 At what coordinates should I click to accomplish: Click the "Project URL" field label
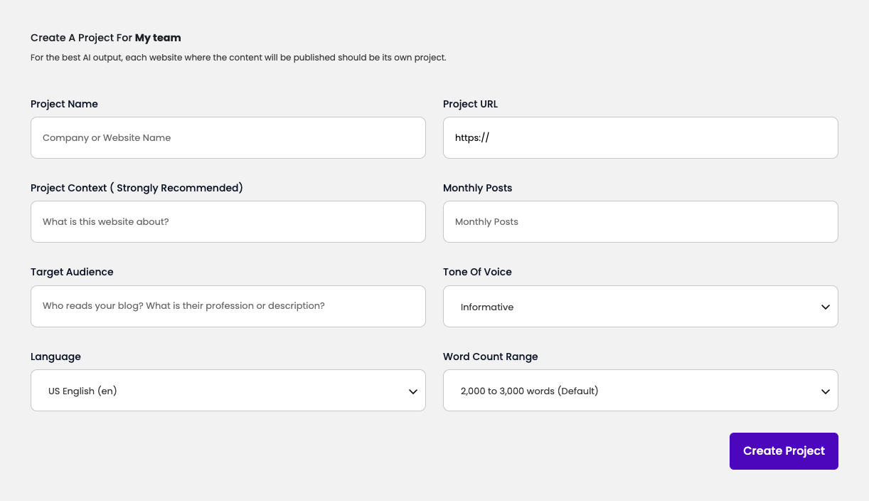[470, 104]
